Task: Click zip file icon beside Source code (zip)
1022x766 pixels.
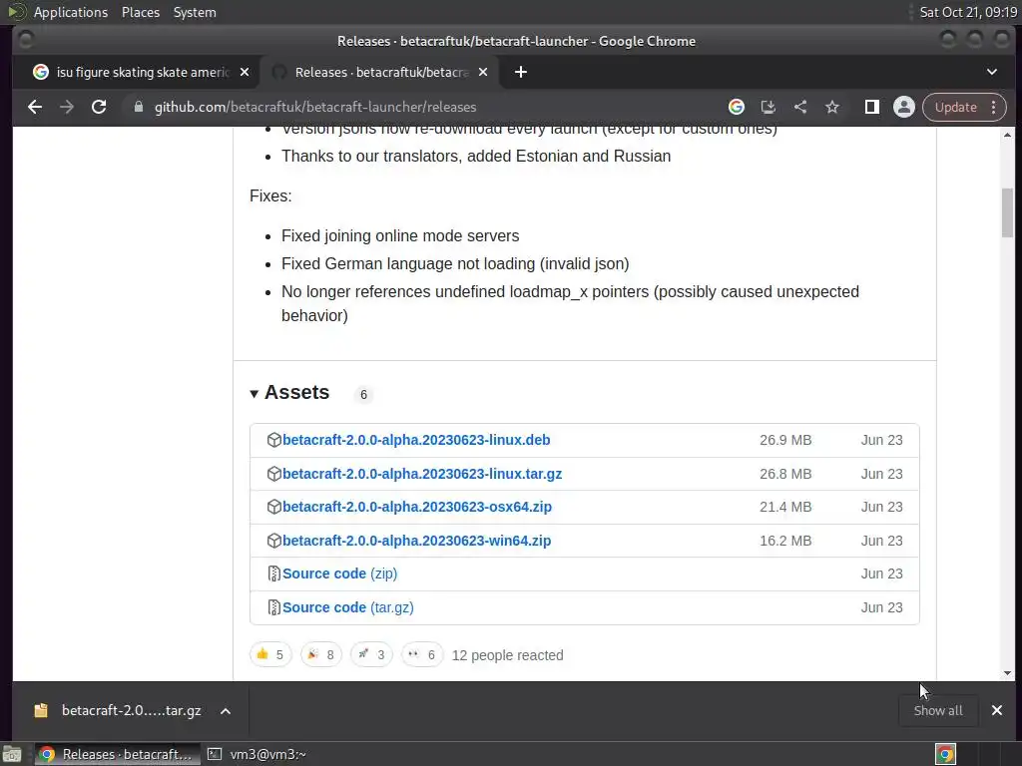Action: [273, 574]
